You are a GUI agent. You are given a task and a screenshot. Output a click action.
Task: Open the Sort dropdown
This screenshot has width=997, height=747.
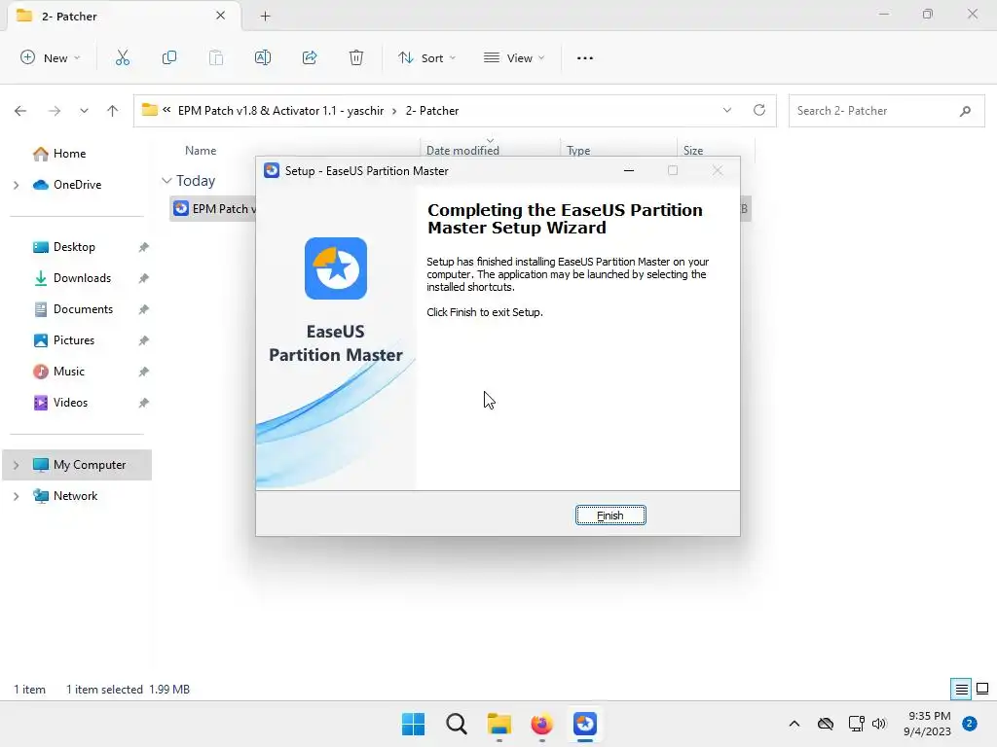pyautogui.click(x=426, y=57)
